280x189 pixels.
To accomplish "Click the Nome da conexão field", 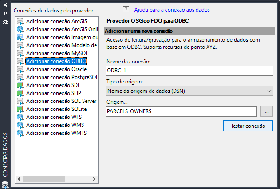I will coord(189,71).
